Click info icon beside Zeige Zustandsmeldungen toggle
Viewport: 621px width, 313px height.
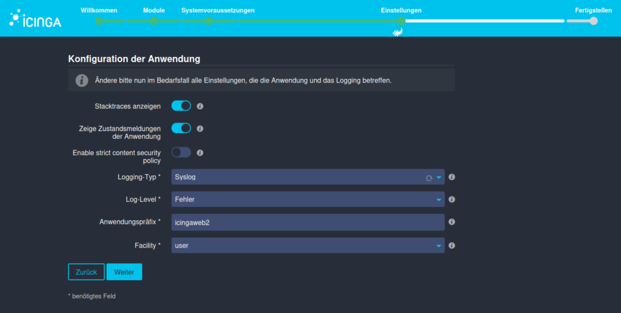click(x=200, y=129)
